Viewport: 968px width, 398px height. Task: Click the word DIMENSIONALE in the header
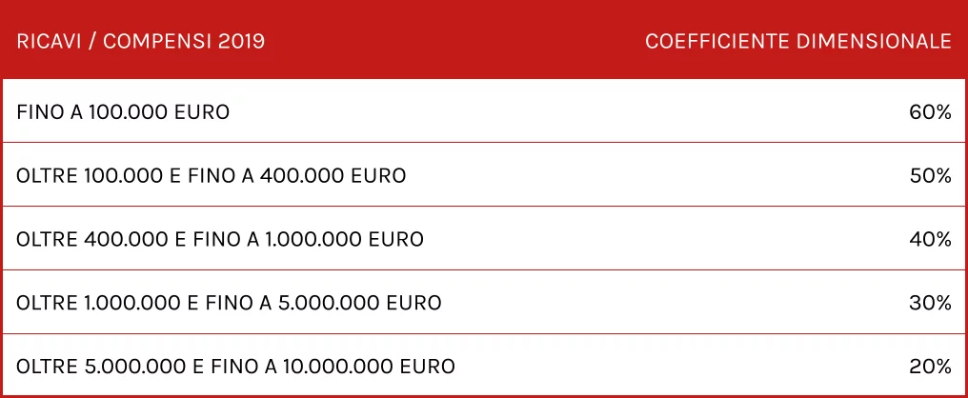pos(874,41)
